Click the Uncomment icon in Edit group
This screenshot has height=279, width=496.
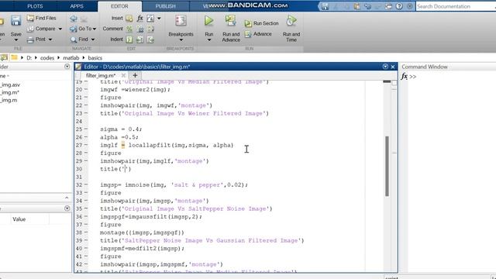140,29
